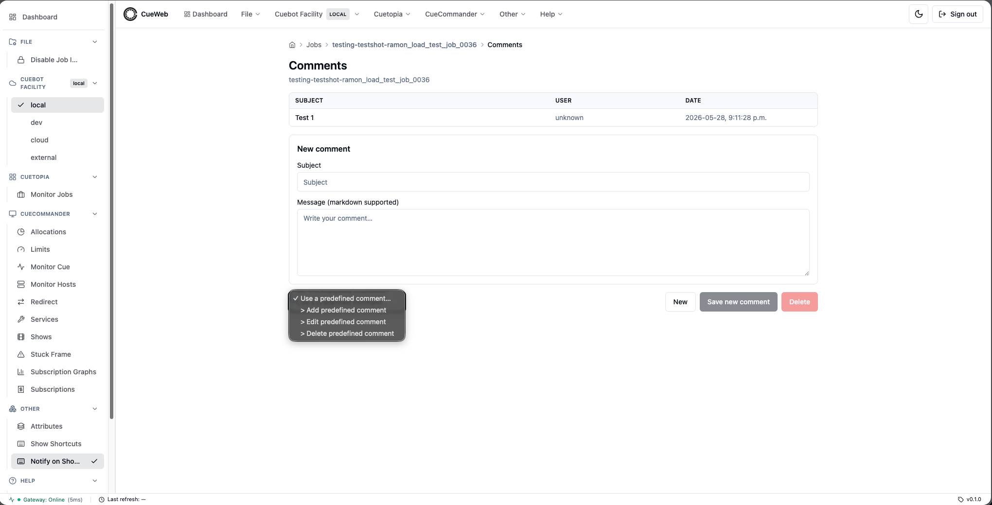Click the Gateway status activity icon
This screenshot has height=505, width=992.
pos(12,499)
